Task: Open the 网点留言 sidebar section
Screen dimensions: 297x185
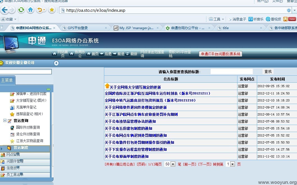Action: (25, 155)
